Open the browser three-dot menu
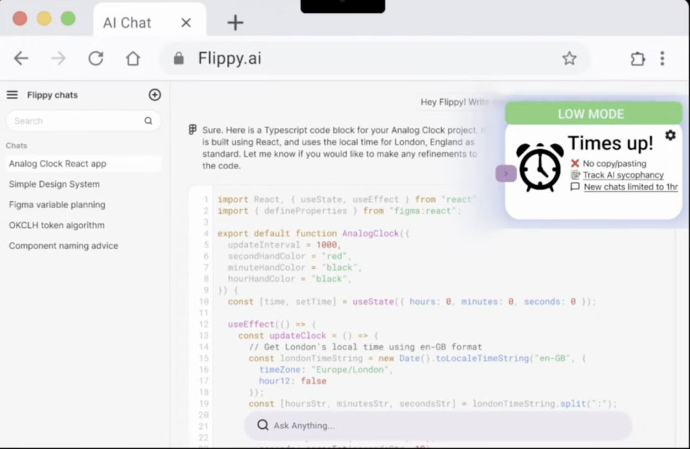Image resolution: width=690 pixels, height=449 pixels. [662, 58]
